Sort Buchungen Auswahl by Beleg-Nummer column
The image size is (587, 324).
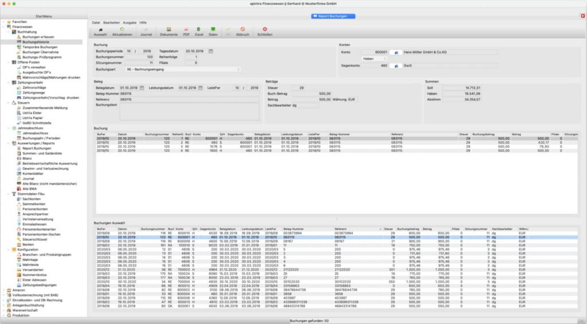point(308,229)
